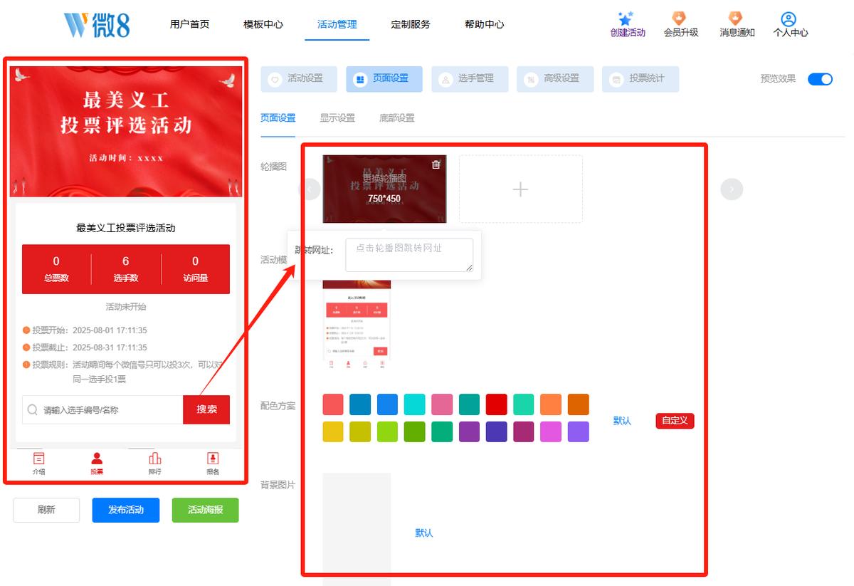Image resolution: width=854 pixels, height=586 pixels.
Task: Click the green 活动海报 button
Action: tap(206, 510)
